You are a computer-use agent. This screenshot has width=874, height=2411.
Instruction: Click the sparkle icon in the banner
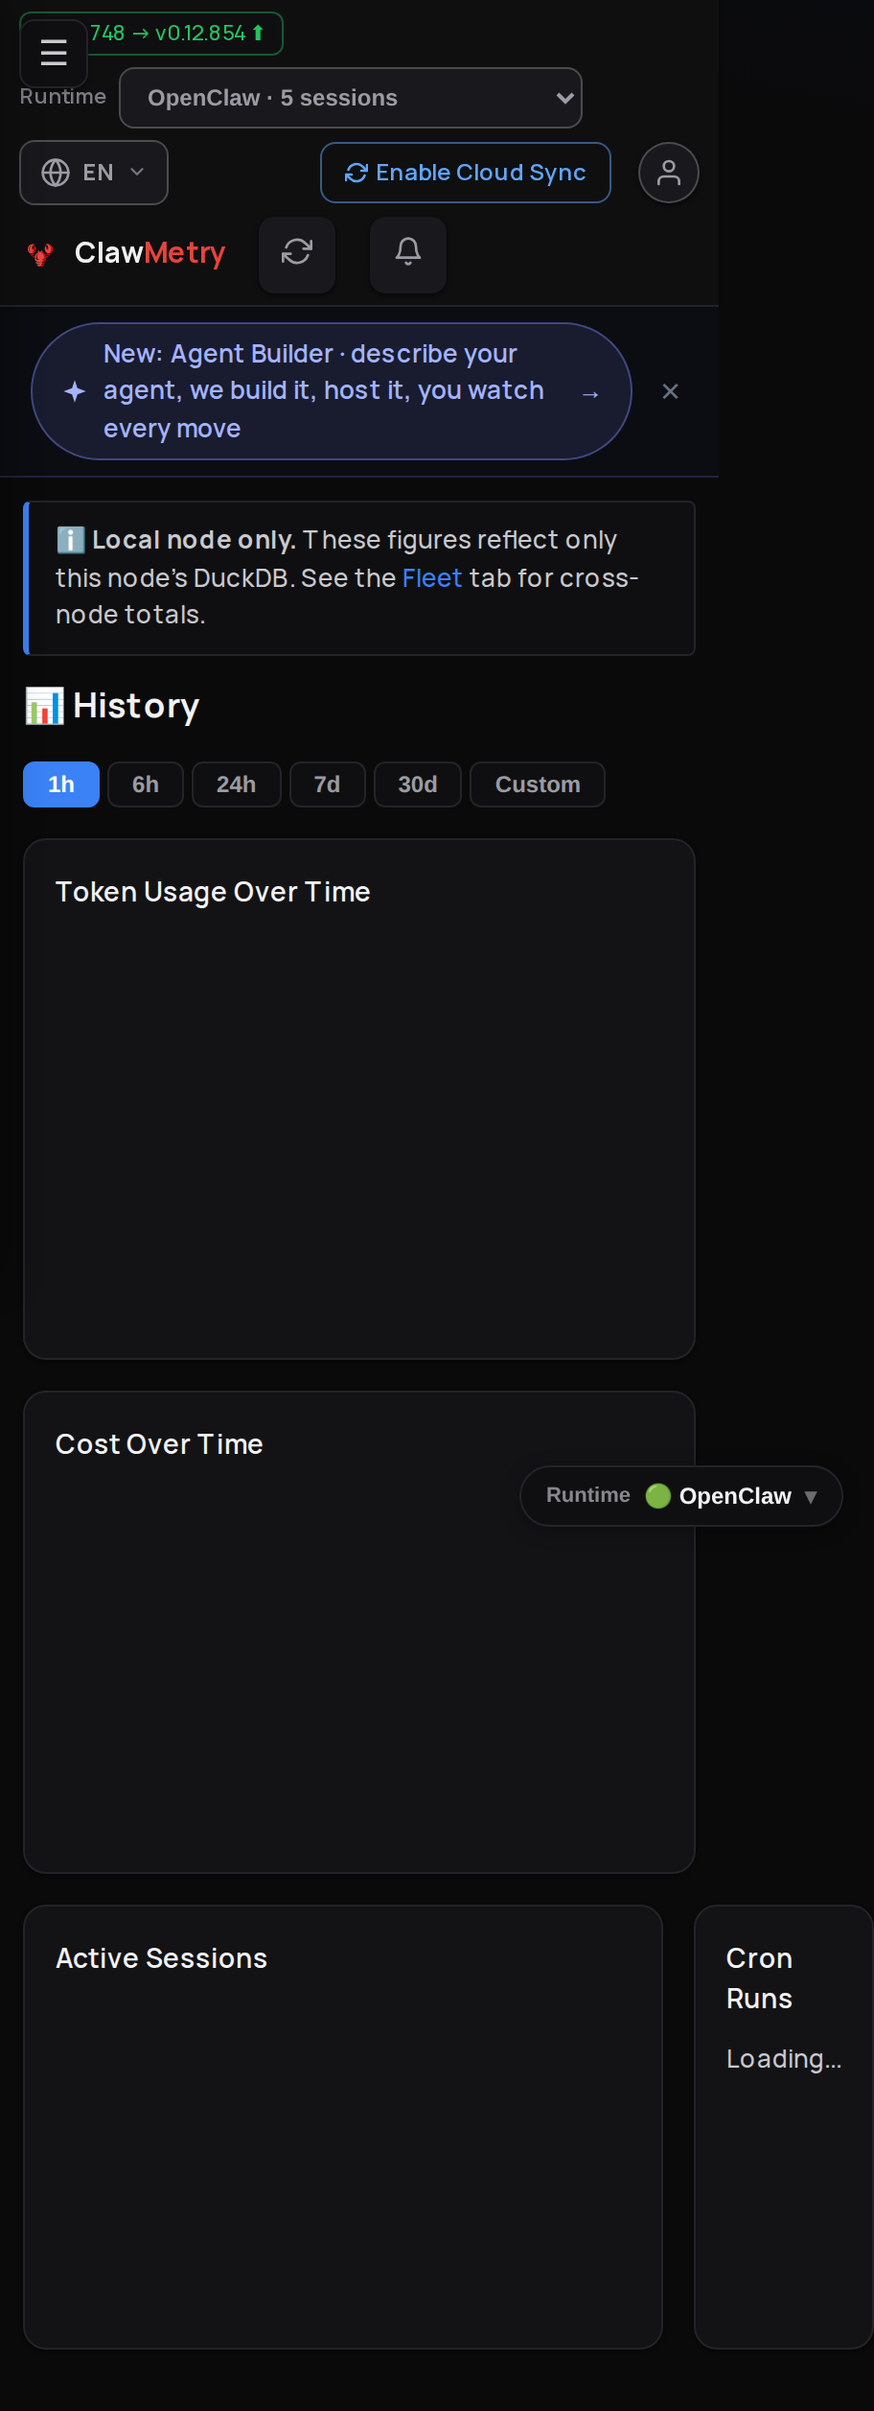[x=75, y=391]
